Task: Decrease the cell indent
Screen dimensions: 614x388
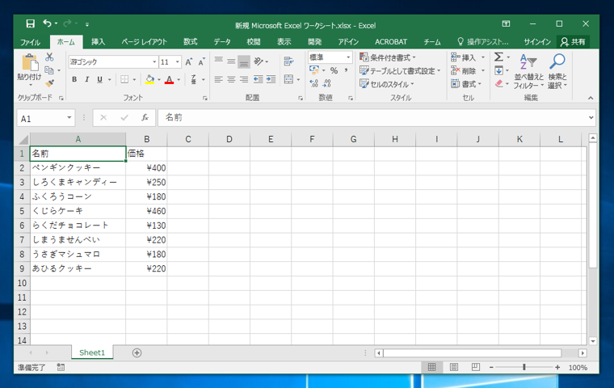Action: 258,79
